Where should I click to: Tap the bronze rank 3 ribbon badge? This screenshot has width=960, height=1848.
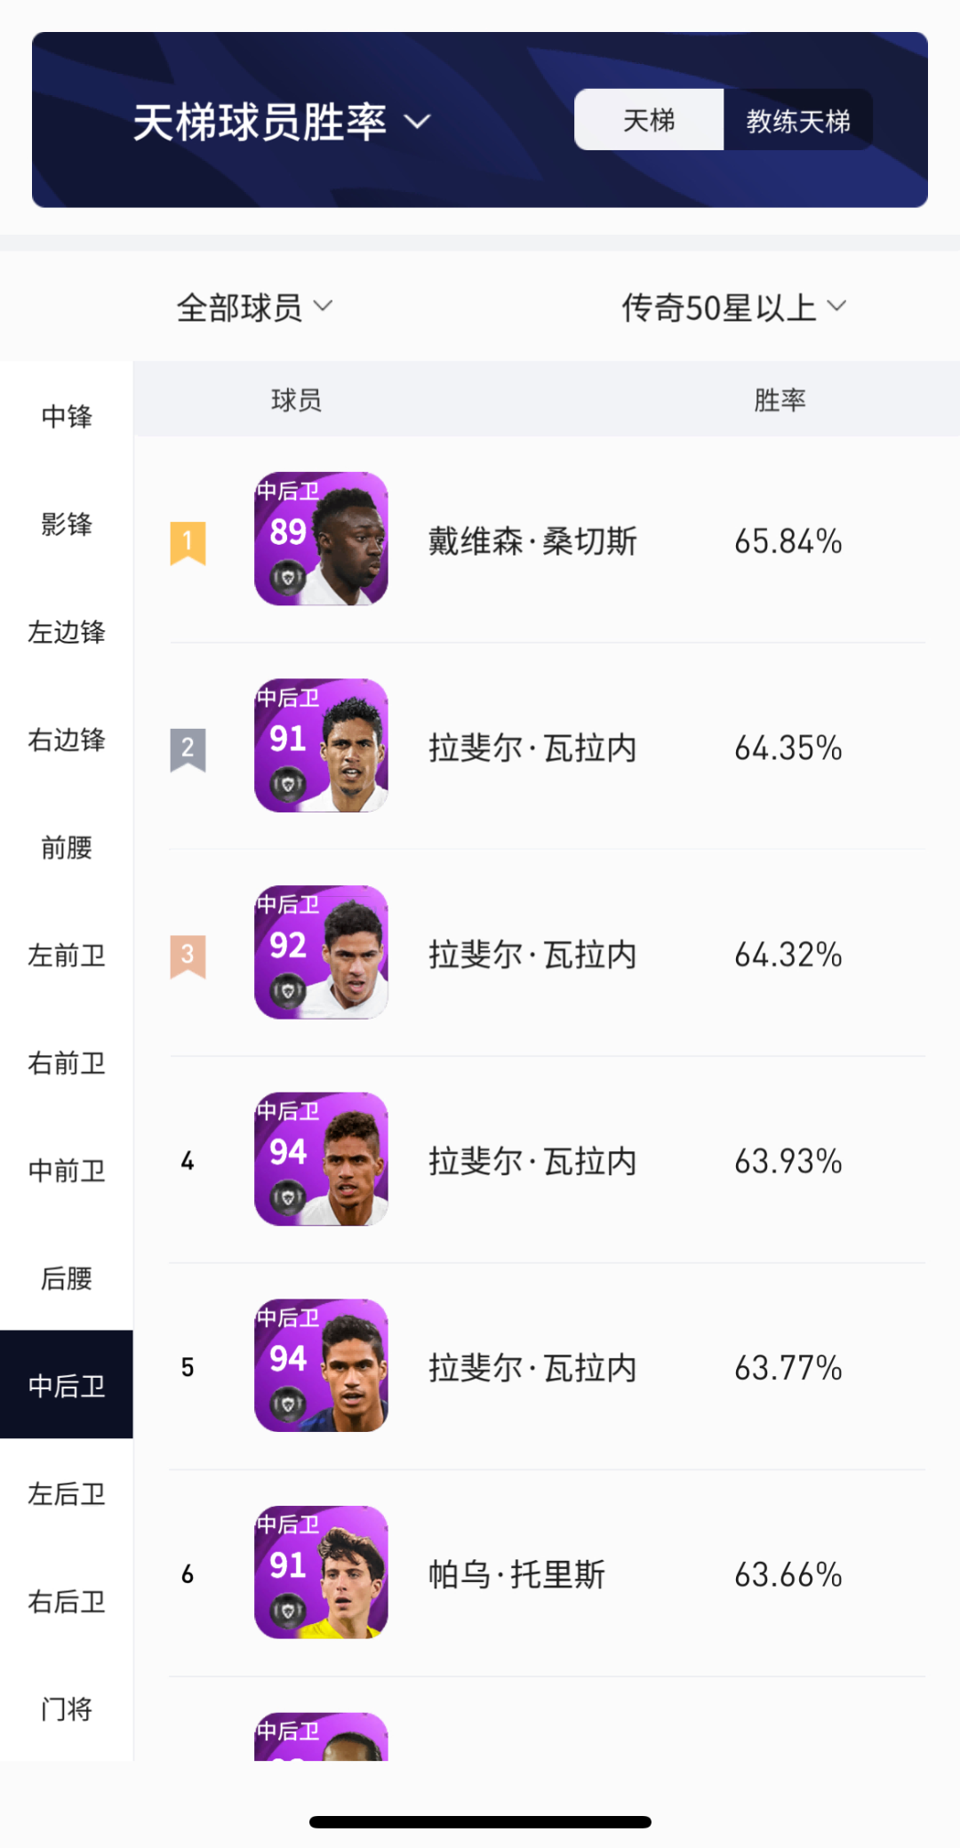click(x=188, y=956)
